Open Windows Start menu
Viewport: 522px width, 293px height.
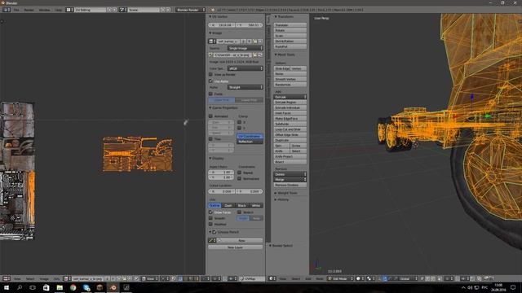[x=6, y=287]
